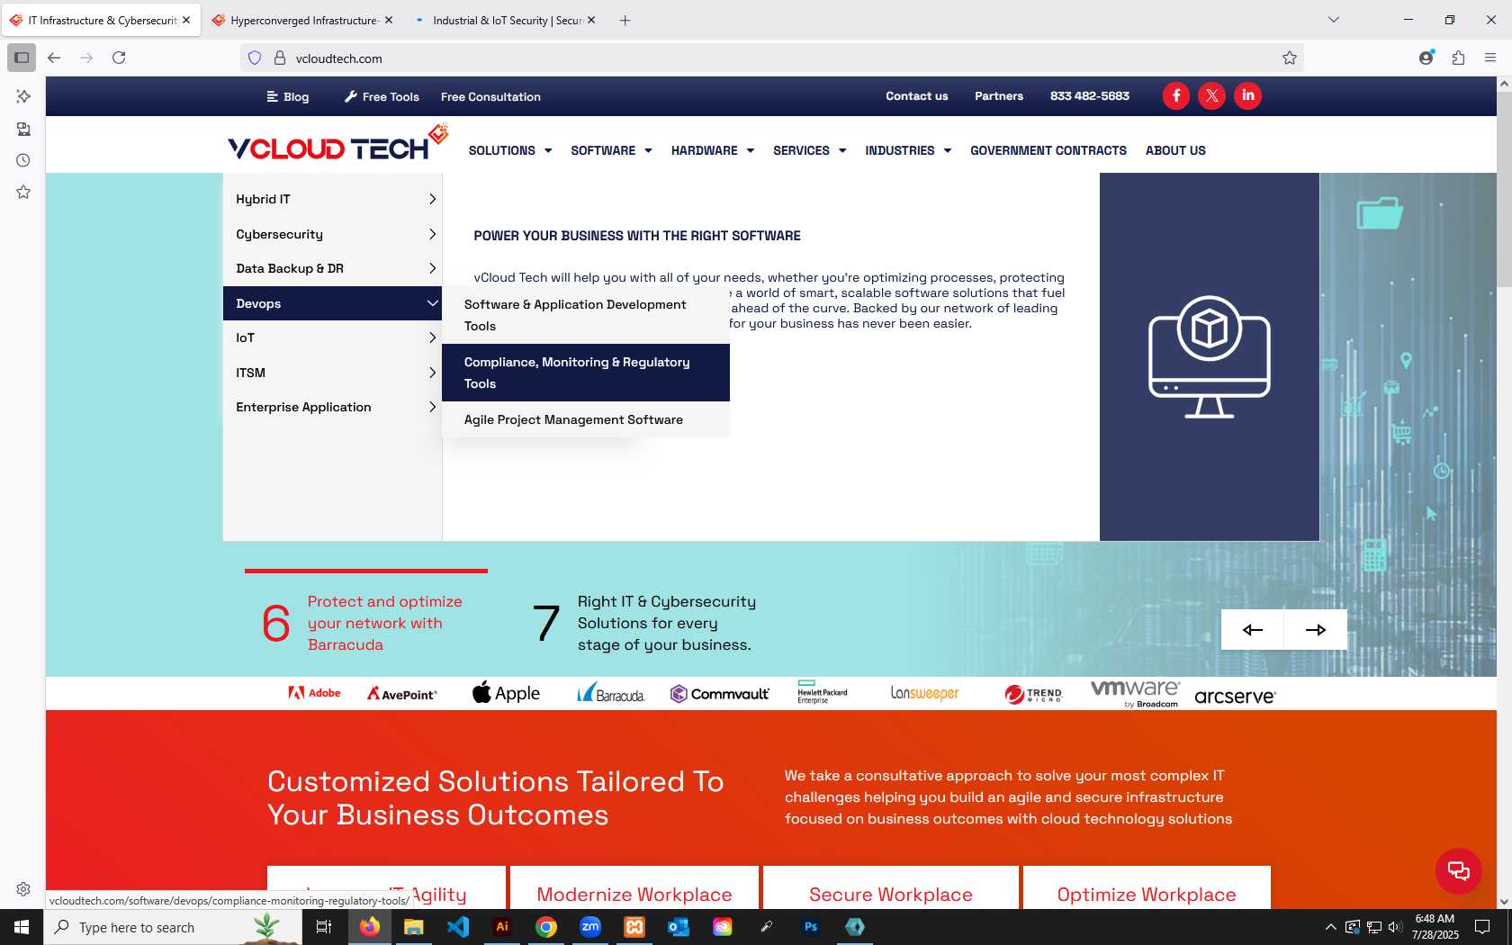The height and width of the screenshot is (945, 1512).
Task: Open Firefox extensions icon
Action: (x=1458, y=58)
